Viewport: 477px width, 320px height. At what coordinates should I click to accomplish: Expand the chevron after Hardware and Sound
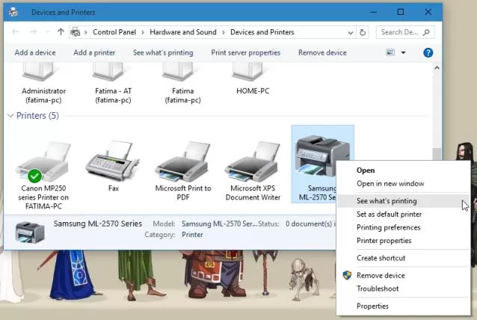click(224, 32)
